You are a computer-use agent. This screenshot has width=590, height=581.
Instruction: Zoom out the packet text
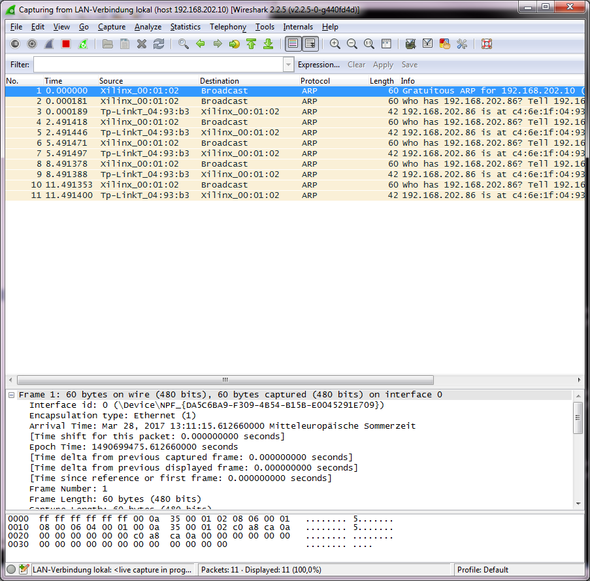(x=352, y=44)
